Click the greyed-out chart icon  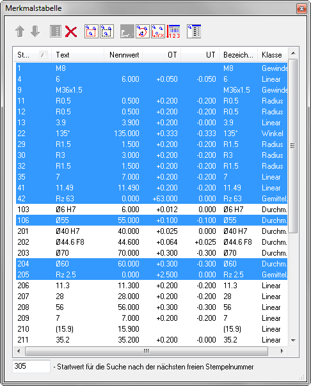(x=127, y=31)
